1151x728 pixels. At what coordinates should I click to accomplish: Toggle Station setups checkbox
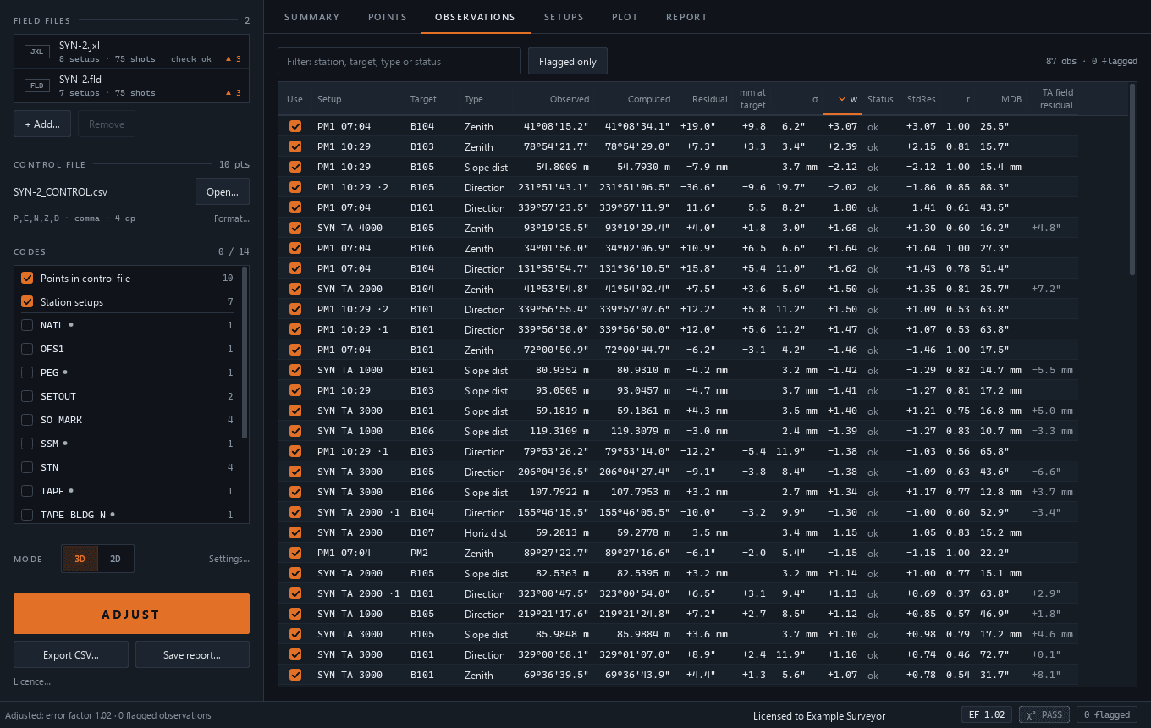27,302
